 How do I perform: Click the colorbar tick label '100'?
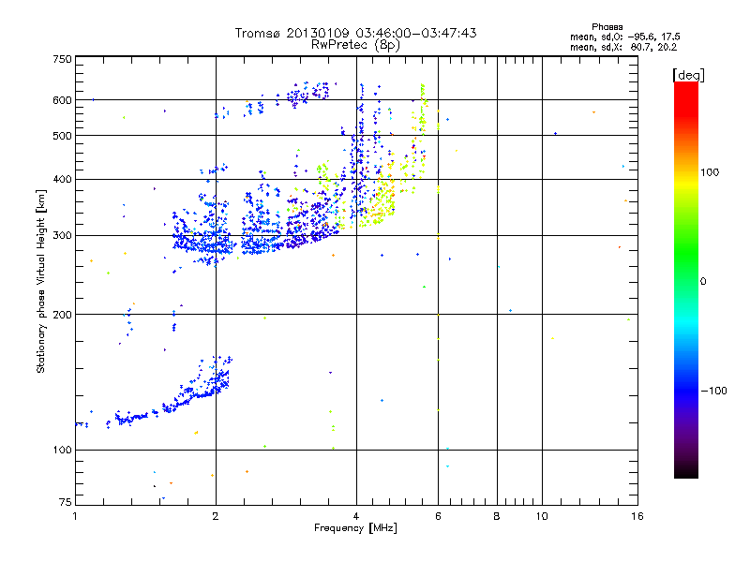tap(710, 172)
